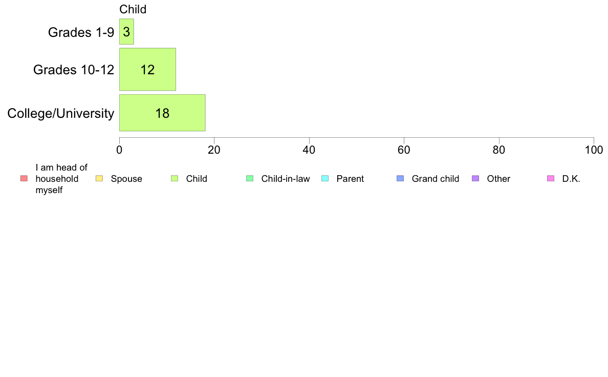Screen dimensions: 608x377
Task: Click the red 'I am head of household' swatch
Action: coord(24,179)
